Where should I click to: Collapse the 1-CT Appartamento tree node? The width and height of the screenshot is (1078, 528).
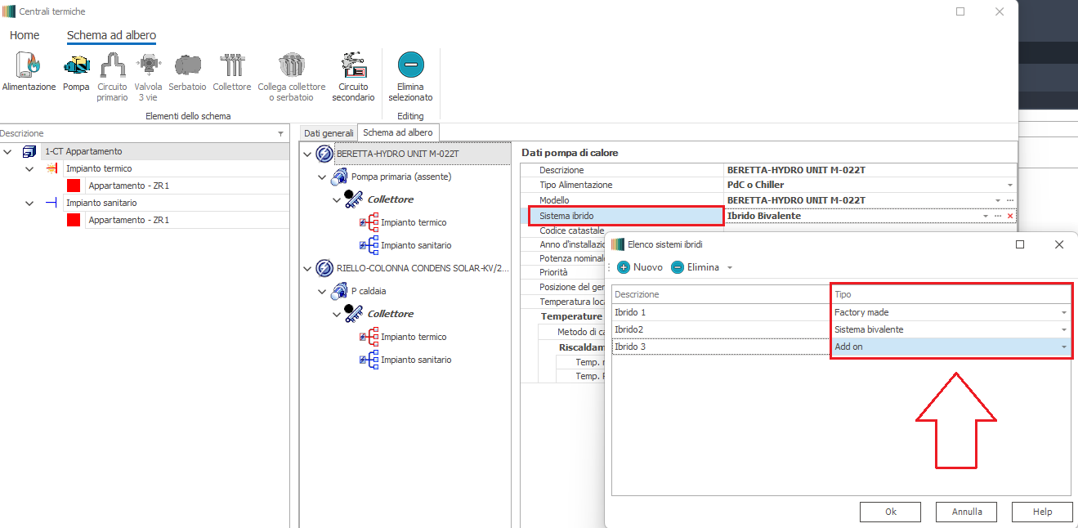[x=8, y=152]
